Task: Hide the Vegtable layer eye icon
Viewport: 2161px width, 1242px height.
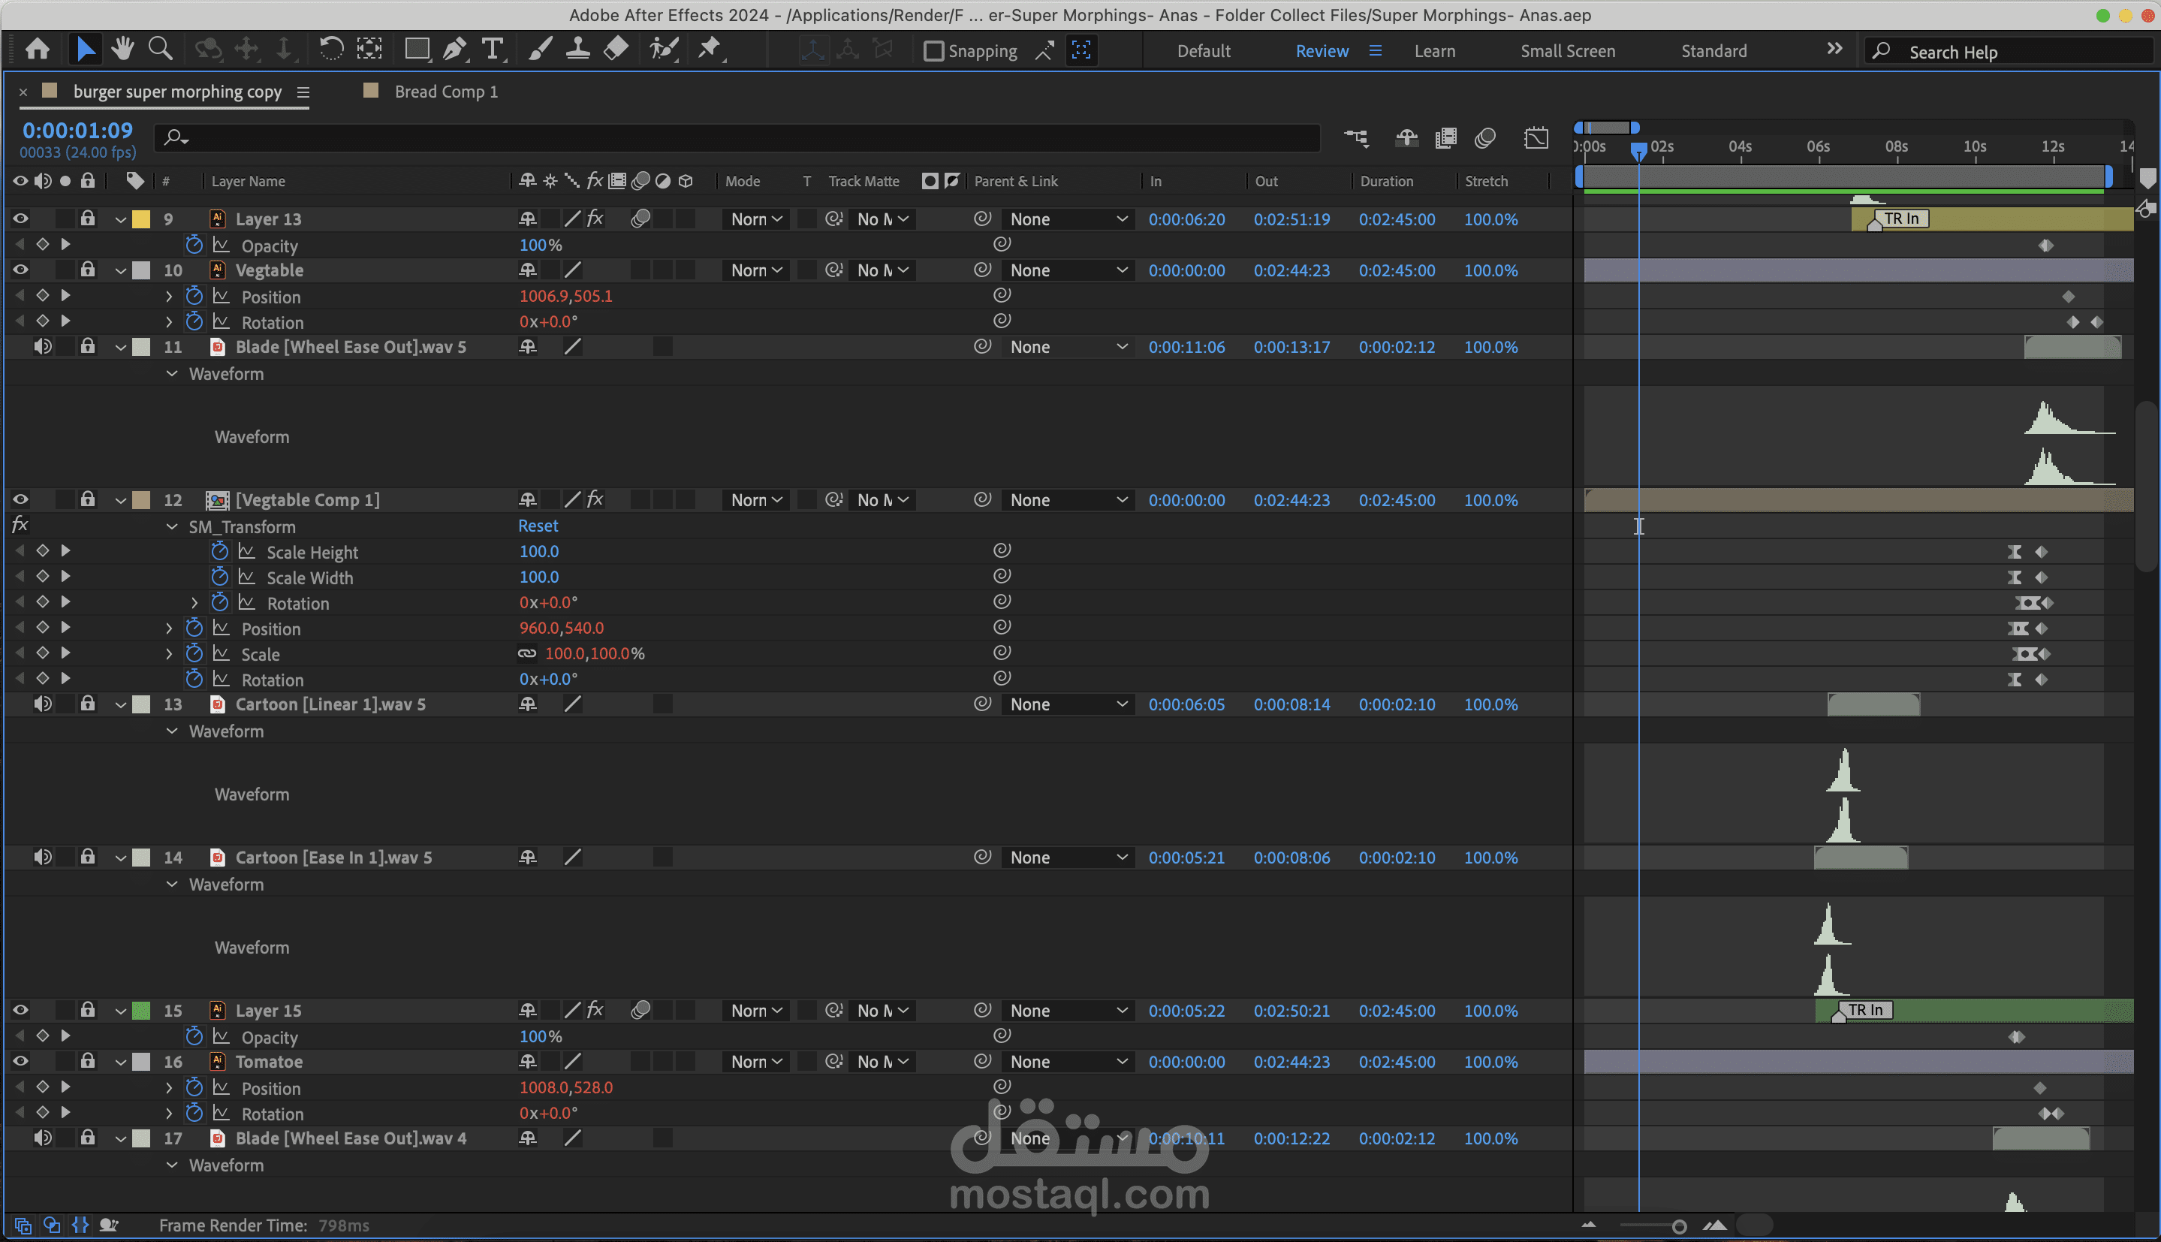Action: [20, 270]
